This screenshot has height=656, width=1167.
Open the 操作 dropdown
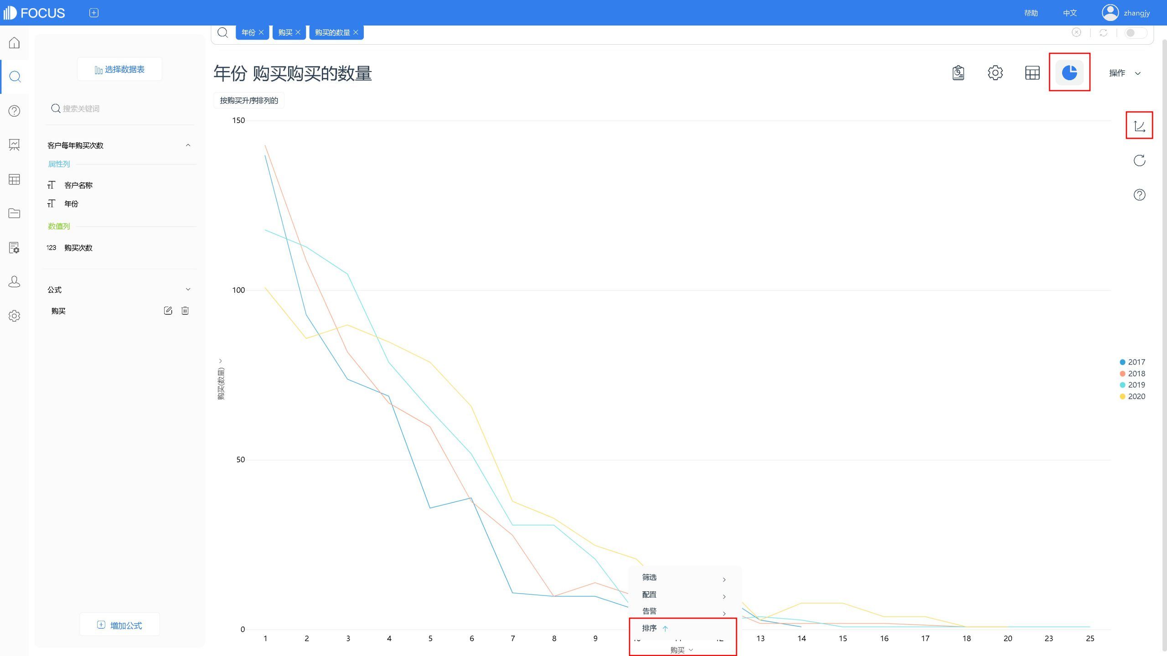click(x=1125, y=73)
